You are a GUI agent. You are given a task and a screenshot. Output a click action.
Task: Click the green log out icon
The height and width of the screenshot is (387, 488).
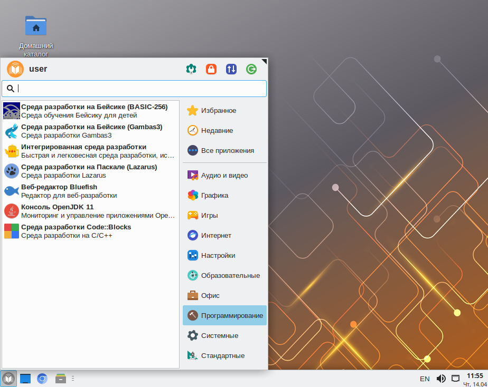point(251,69)
